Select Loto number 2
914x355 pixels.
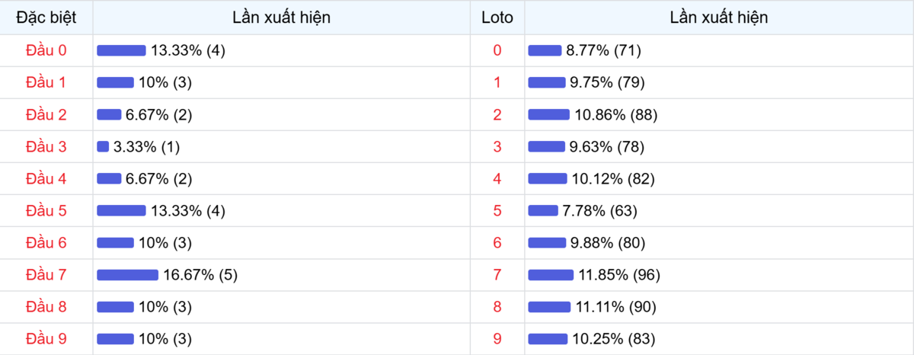point(497,115)
